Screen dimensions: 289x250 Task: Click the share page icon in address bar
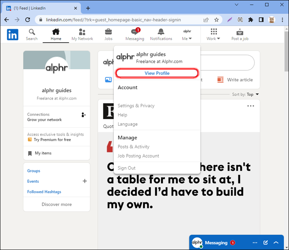(x=206, y=20)
